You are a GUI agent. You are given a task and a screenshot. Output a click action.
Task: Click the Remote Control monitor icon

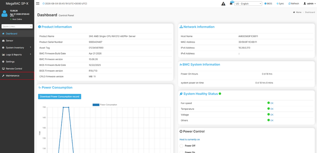[x=3, y=69]
